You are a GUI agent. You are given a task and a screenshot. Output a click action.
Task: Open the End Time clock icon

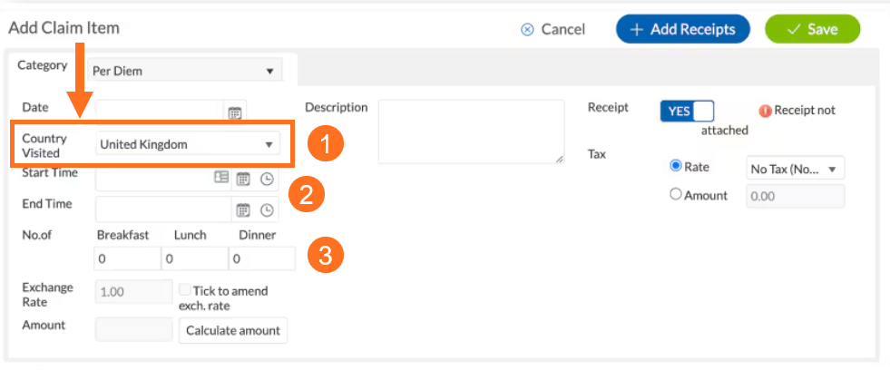(x=267, y=210)
